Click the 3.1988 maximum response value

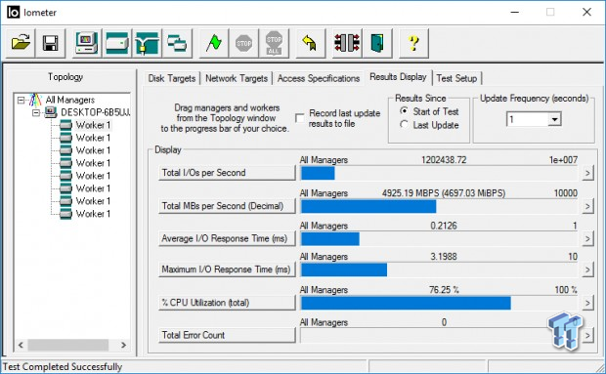[x=444, y=257]
